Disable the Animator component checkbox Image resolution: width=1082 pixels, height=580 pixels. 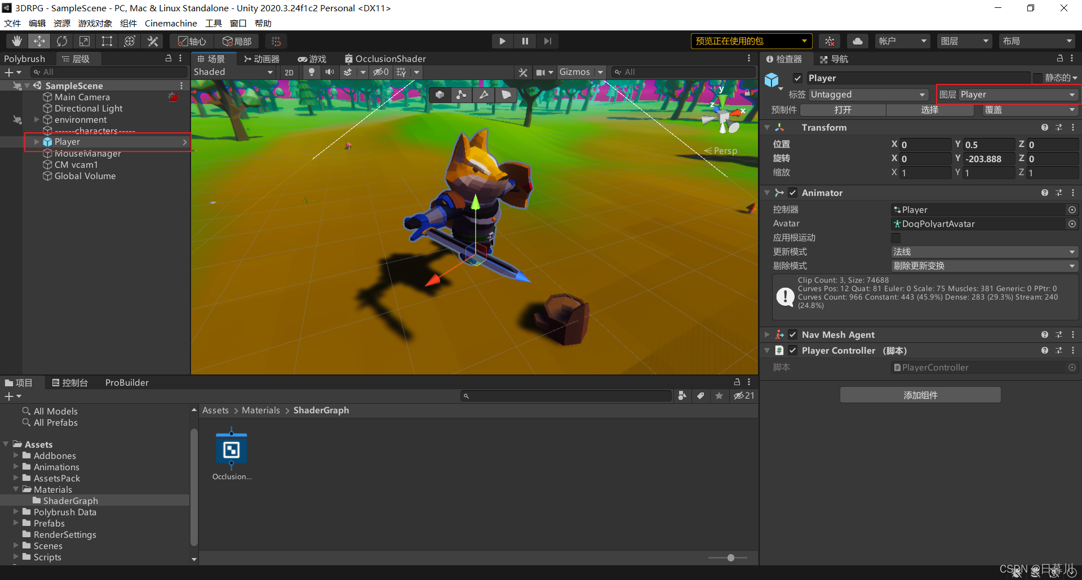(x=793, y=193)
